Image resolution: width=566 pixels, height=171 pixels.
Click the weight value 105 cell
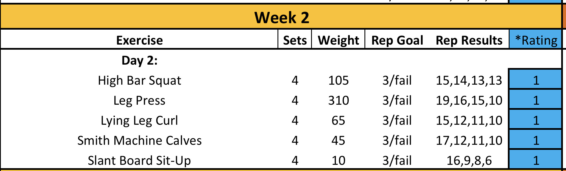click(338, 80)
